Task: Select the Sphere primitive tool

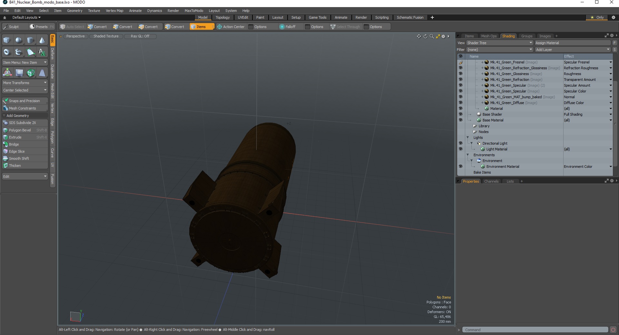Action: pos(19,40)
